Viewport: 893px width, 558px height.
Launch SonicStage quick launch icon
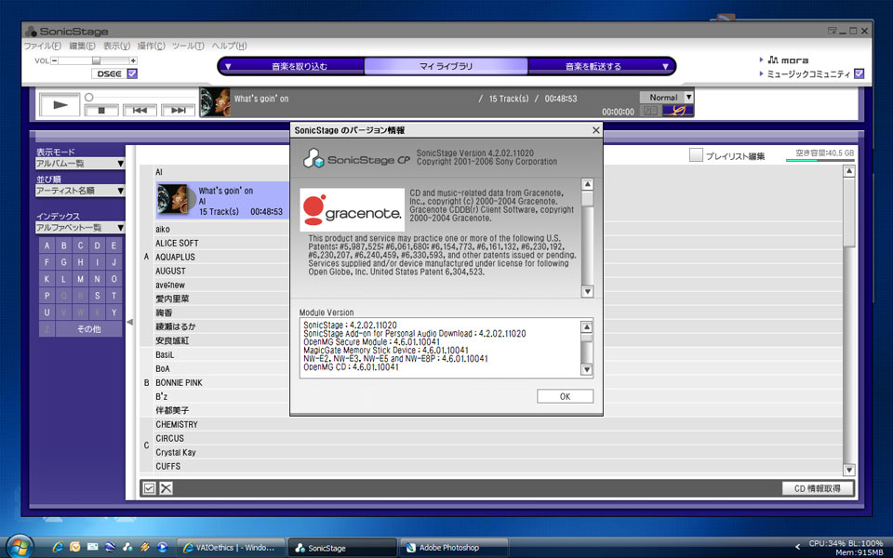pos(127,547)
